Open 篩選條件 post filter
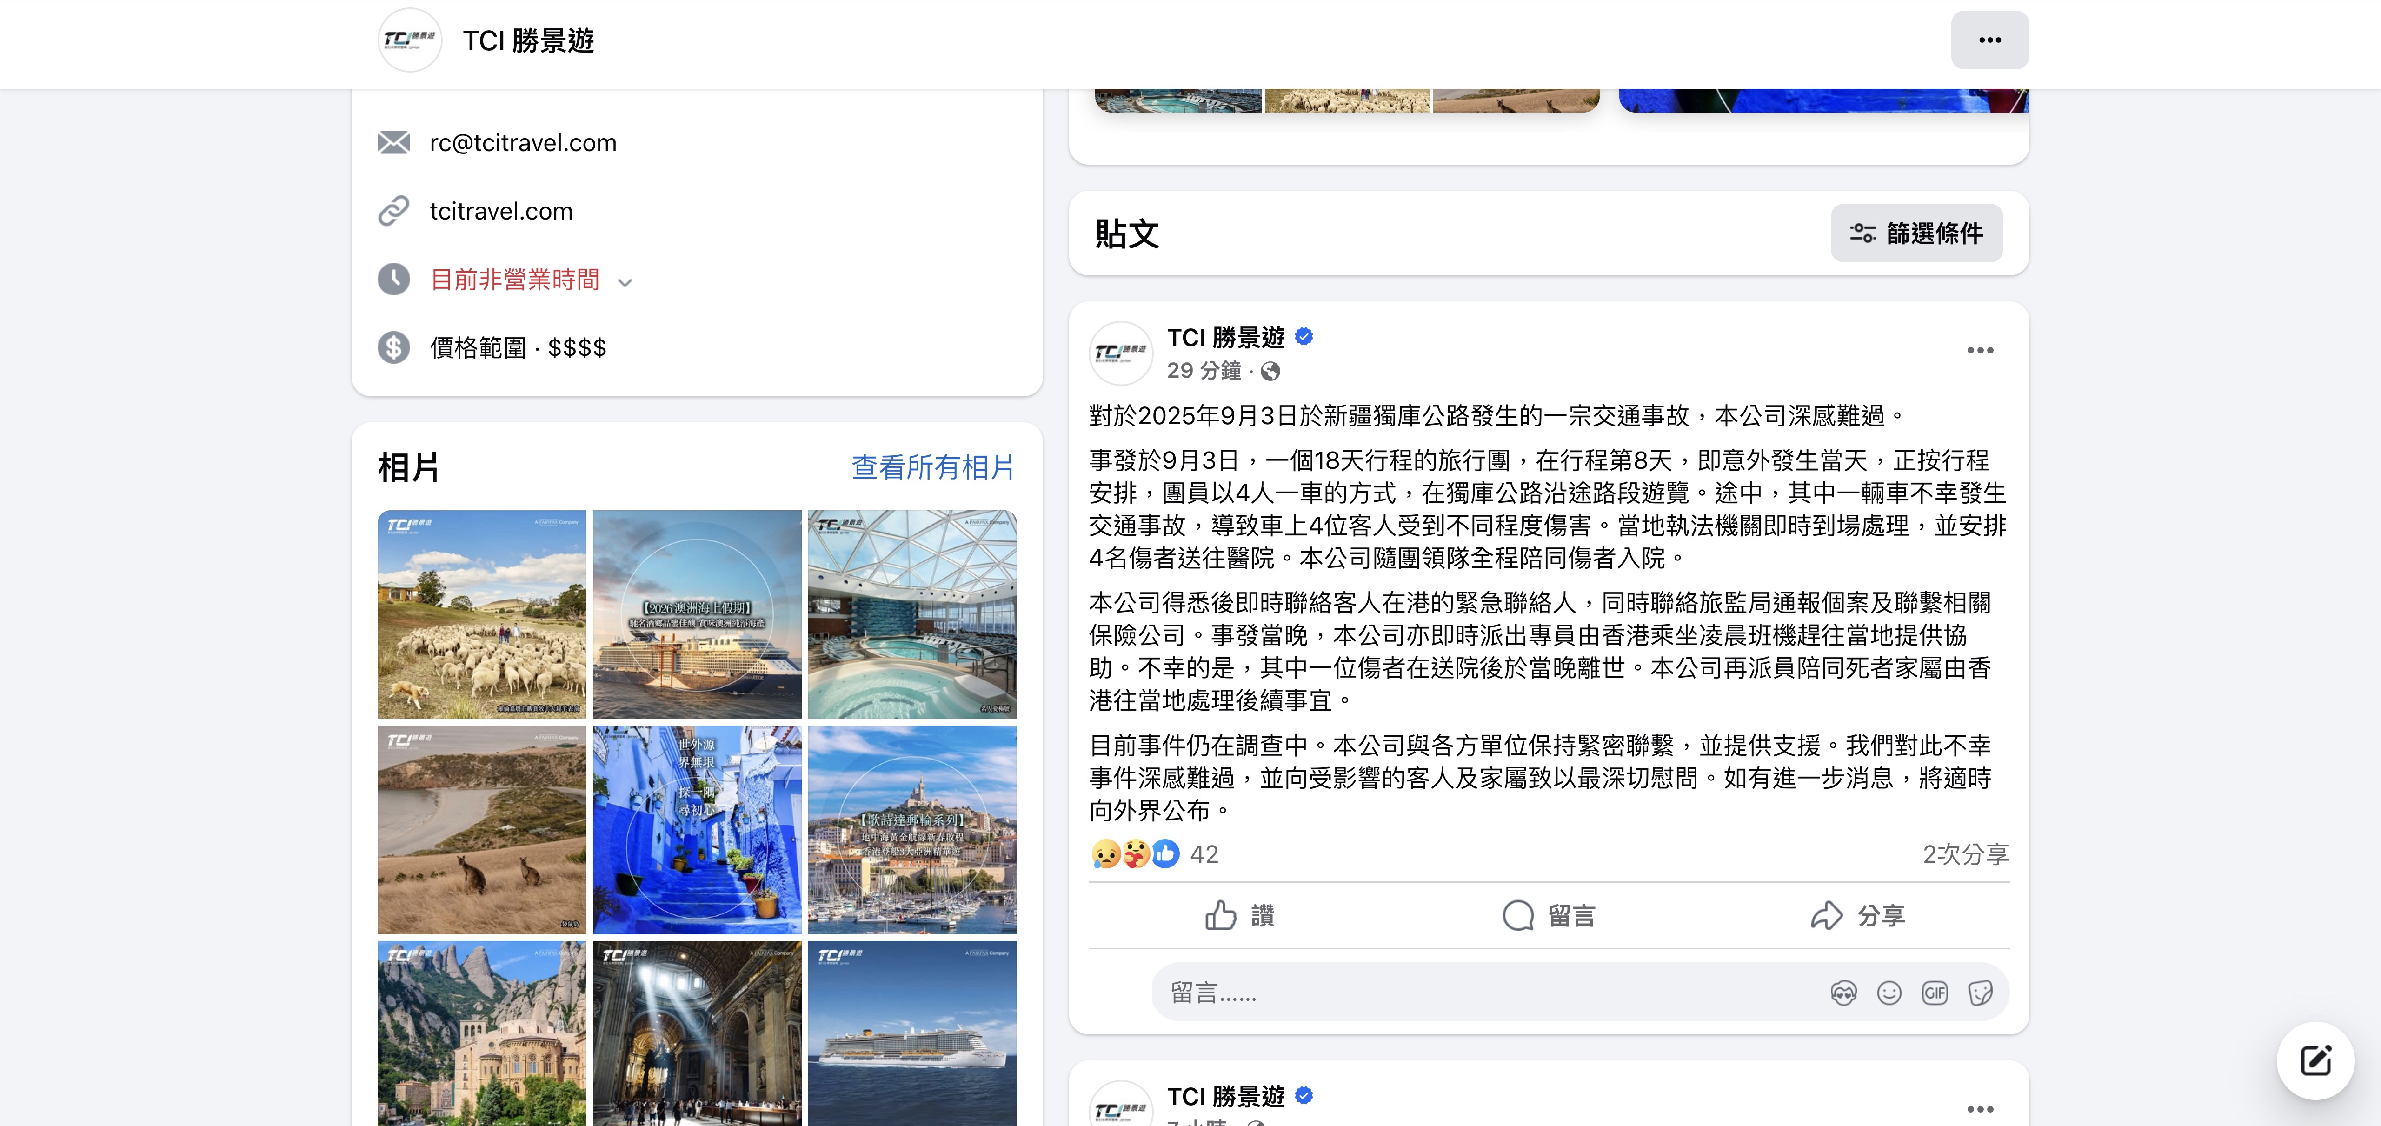The width and height of the screenshot is (2381, 1126). pos(1916,233)
